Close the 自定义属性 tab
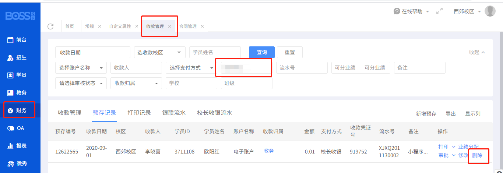 coord(137,27)
